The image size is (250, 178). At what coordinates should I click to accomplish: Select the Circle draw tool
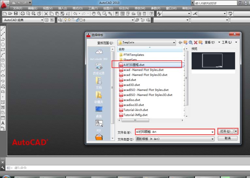3,60
